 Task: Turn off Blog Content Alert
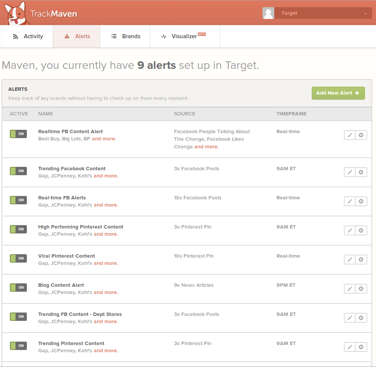[x=18, y=288]
